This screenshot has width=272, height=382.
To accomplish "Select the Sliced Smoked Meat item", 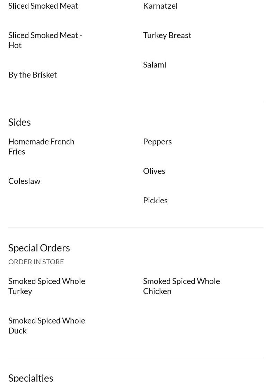I will pos(43,6).
